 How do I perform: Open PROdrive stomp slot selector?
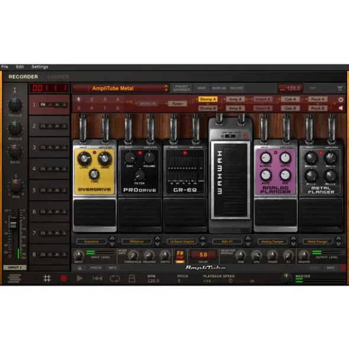coord(137,242)
